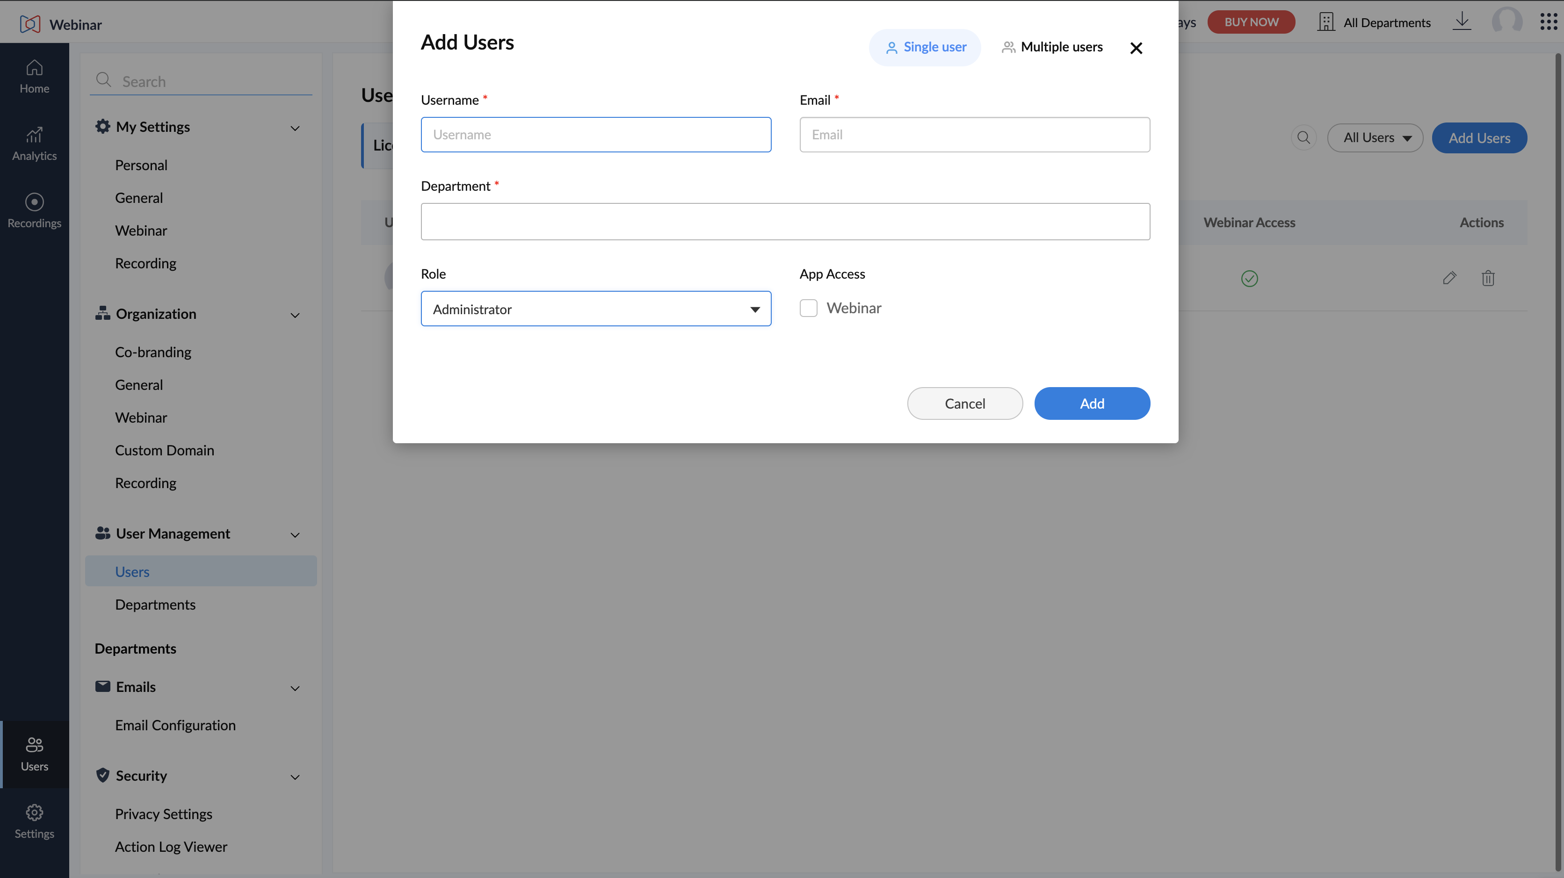Screen dimensions: 1564x878
Task: Open the Role Administrator dropdown
Action: 595,309
